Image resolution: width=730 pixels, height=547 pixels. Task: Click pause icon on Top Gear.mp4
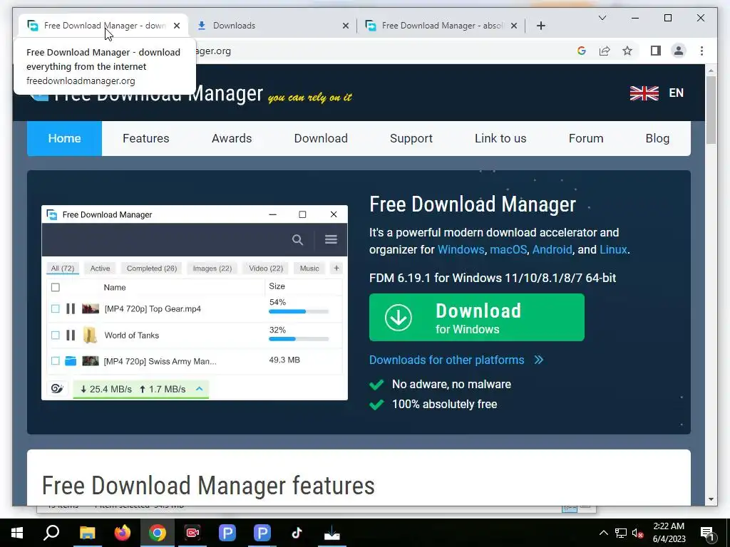coord(71,309)
